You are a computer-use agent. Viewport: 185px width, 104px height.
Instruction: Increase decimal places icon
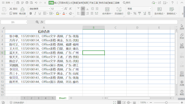tap(145, 14)
